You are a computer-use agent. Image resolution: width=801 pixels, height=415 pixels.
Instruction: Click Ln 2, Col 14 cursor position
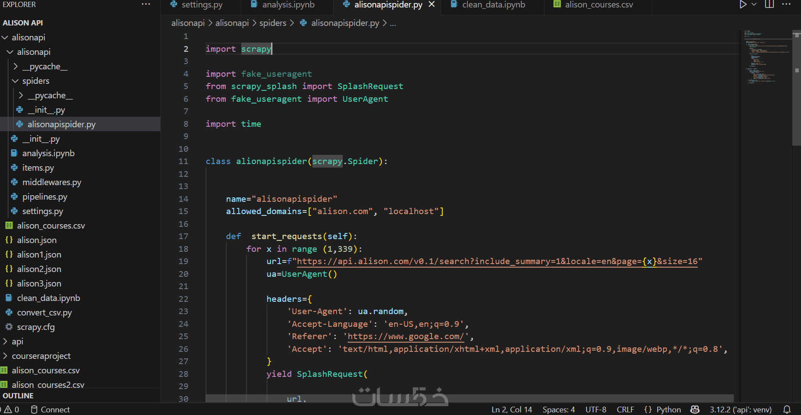pos(511,409)
